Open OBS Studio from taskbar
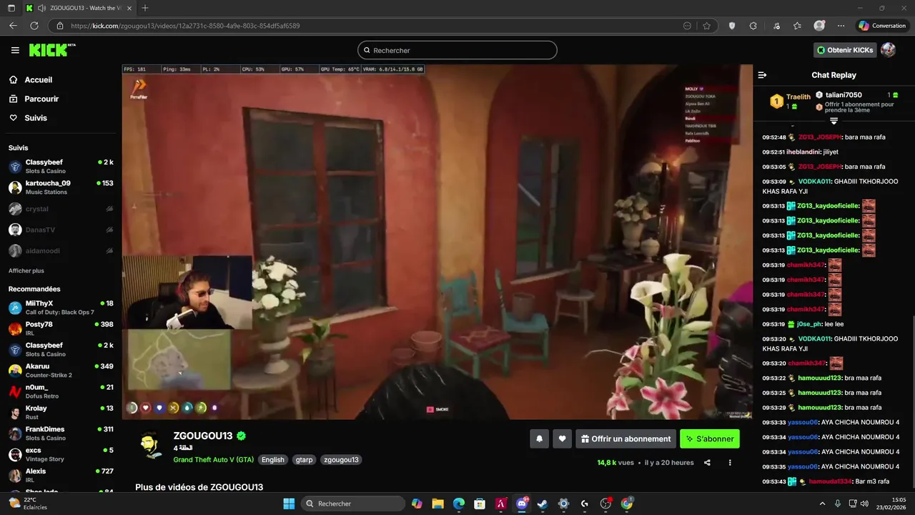 [605, 504]
